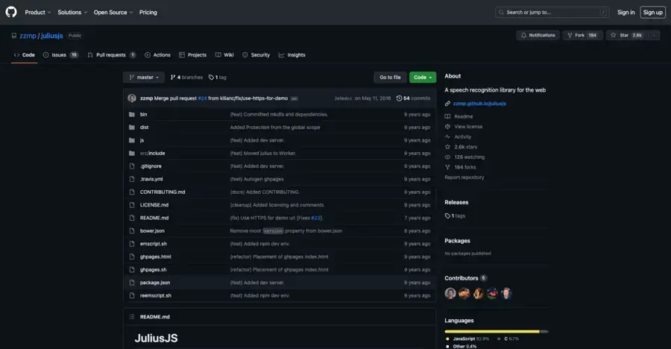Open the package.json file
Image resolution: width=671 pixels, height=349 pixels.
155,282
